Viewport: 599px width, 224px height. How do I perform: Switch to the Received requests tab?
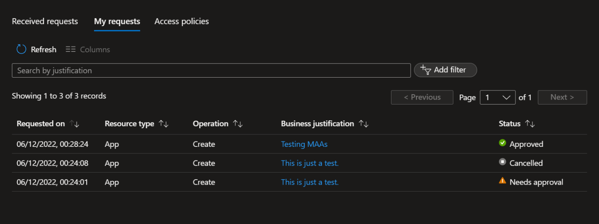[45, 21]
